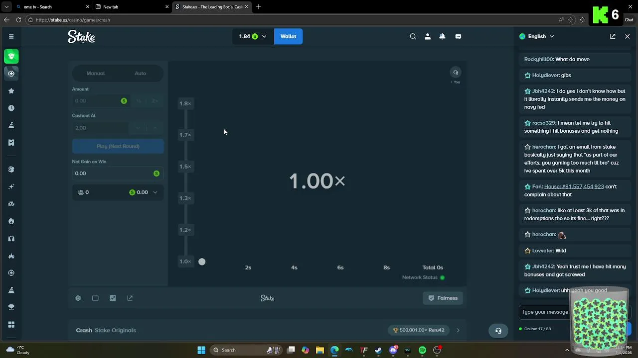The height and width of the screenshot is (358, 638).
Task: Open Favourites star icon in sidebar
Action: (x=11, y=91)
